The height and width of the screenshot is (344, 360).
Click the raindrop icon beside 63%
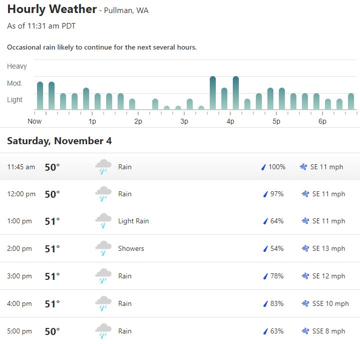click(x=265, y=331)
